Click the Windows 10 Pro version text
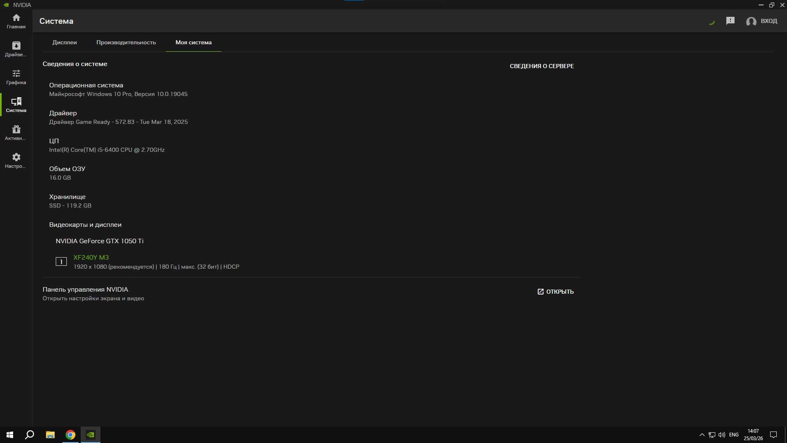Screen dimensions: 787x443 pyautogui.click(x=118, y=94)
